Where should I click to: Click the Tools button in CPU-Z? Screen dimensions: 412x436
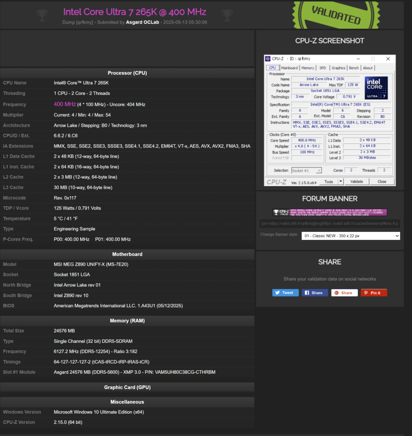pyautogui.click(x=328, y=182)
